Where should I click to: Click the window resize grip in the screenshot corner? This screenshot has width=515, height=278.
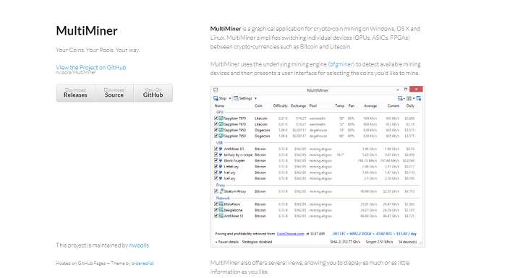[420, 243]
